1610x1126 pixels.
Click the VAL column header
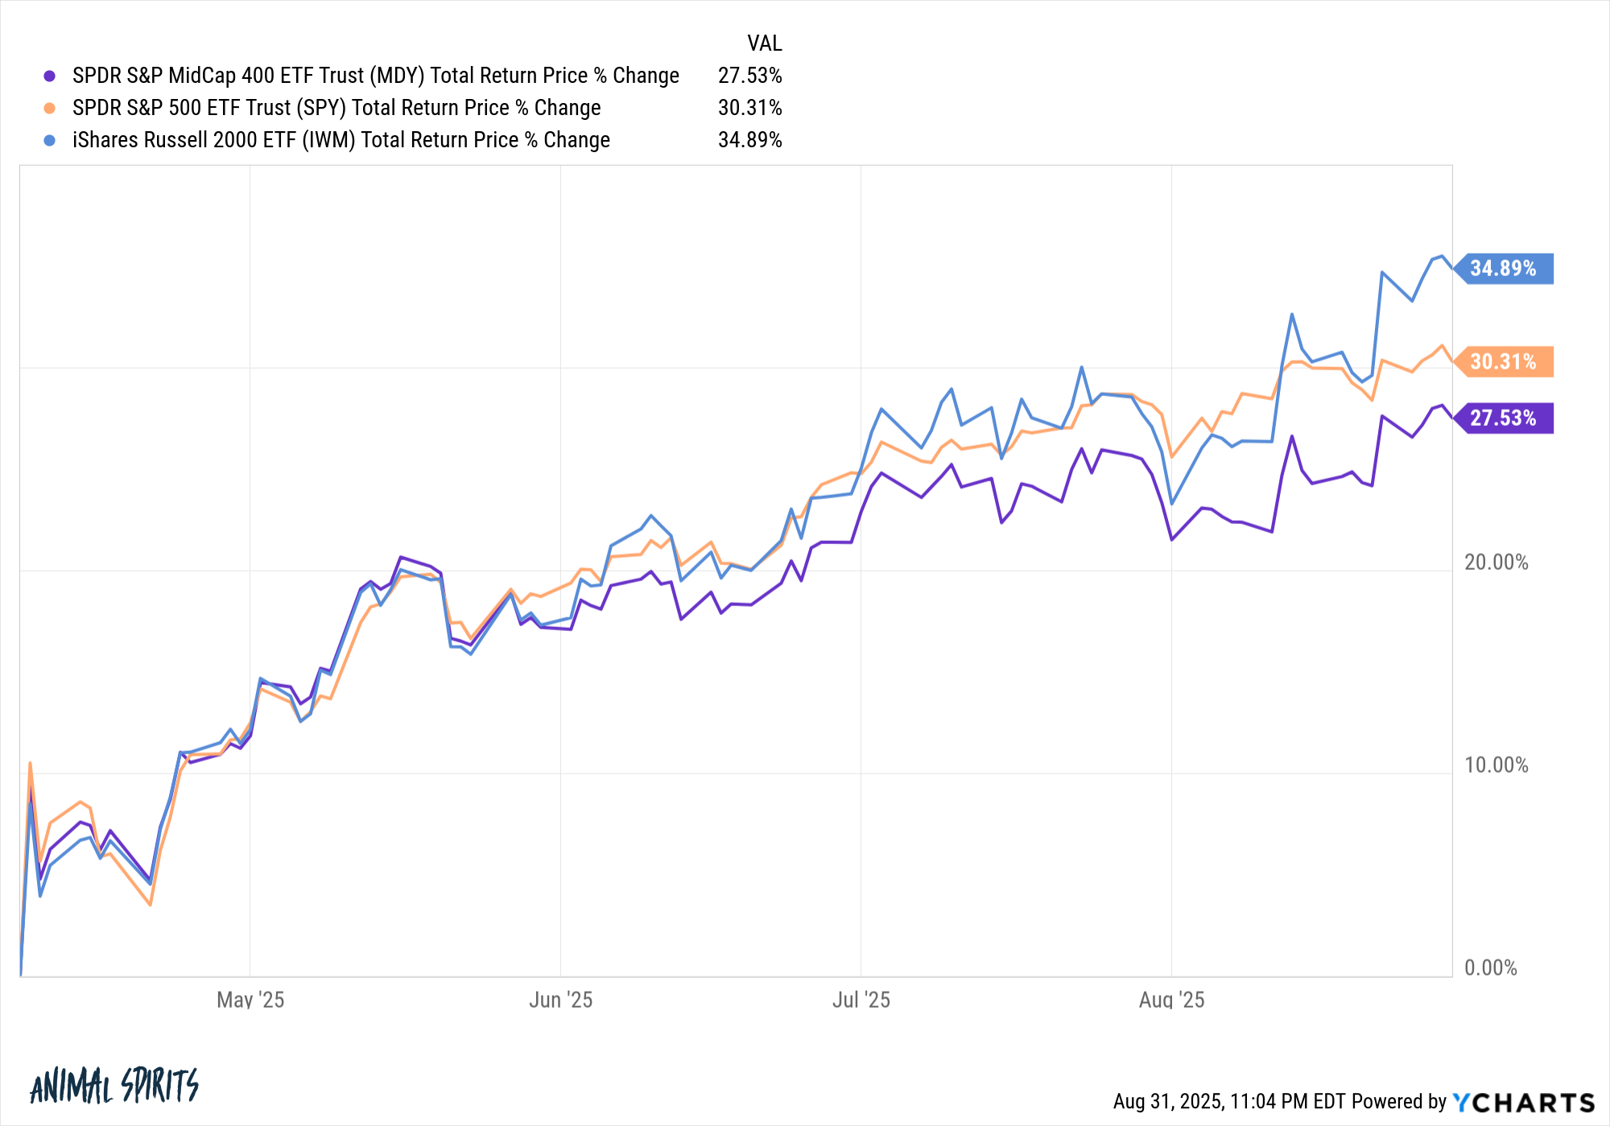764,43
